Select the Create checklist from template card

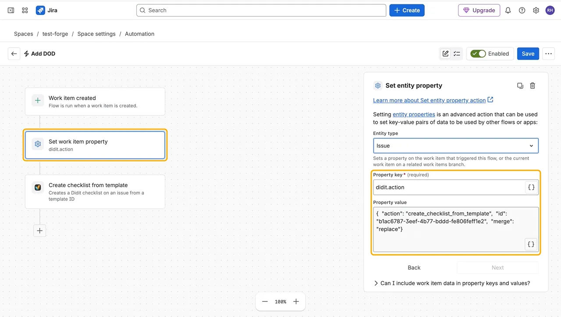tap(95, 192)
